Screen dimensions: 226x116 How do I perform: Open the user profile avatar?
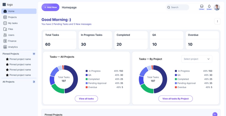click(x=217, y=7)
